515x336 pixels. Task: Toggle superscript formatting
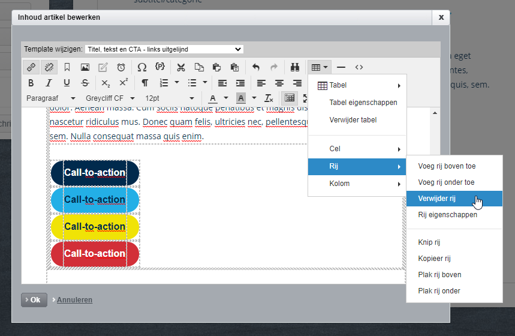tap(124, 83)
